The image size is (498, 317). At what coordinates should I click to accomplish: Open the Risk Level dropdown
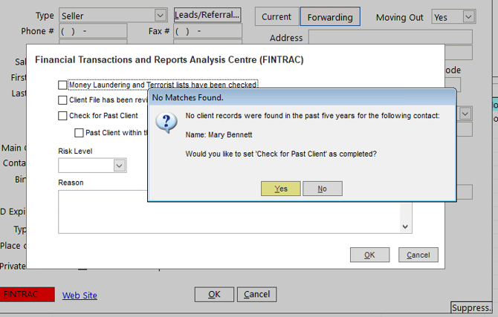[120, 166]
